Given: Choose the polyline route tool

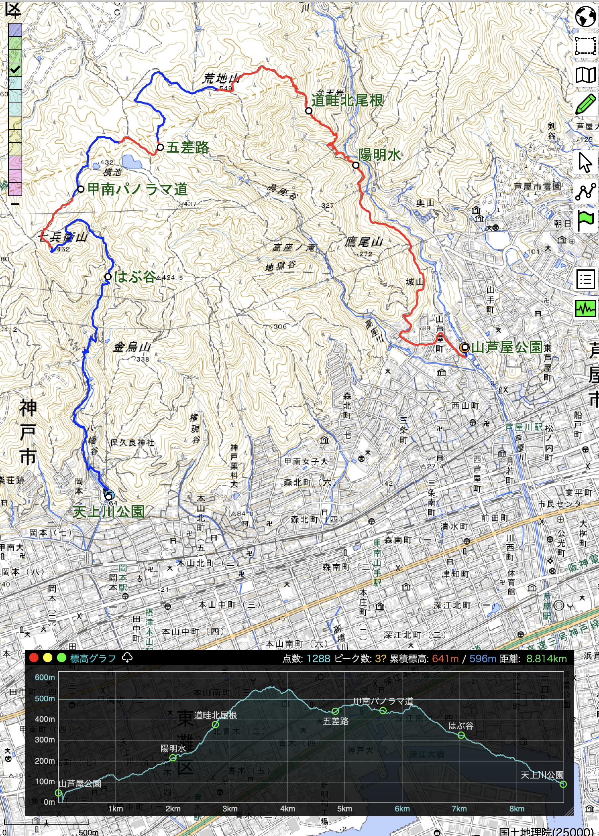Looking at the screenshot, I should pos(585,192).
